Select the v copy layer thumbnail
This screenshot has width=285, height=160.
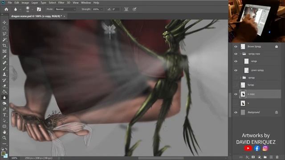click(x=243, y=94)
